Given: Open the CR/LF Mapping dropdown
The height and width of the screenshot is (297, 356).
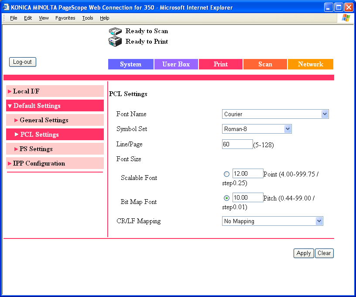Looking at the screenshot, I should pyautogui.click(x=272, y=221).
